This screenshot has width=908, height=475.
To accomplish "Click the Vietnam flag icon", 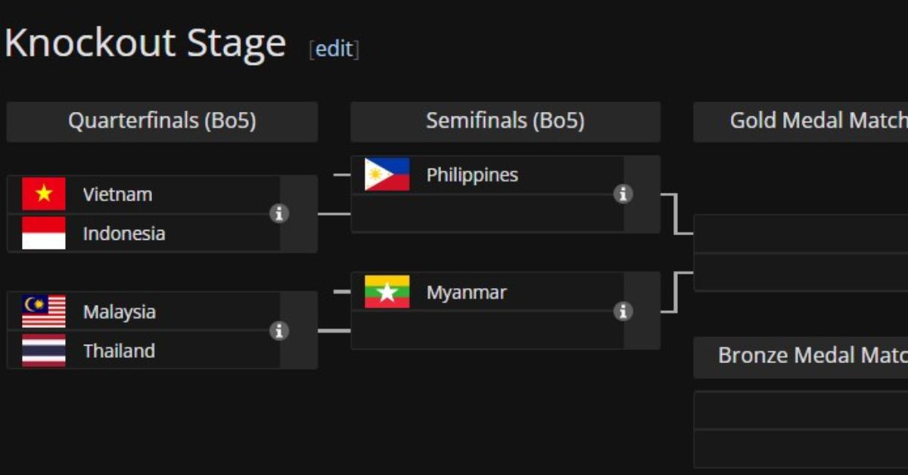I will 44,194.
